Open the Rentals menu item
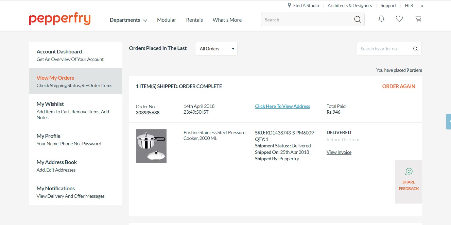This screenshot has height=225, width=451. (x=194, y=20)
